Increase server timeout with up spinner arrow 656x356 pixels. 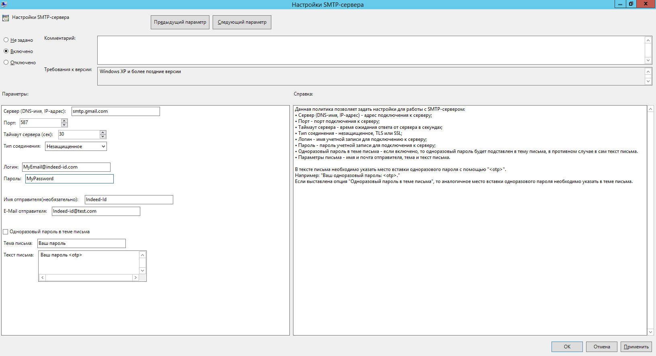[x=103, y=132]
